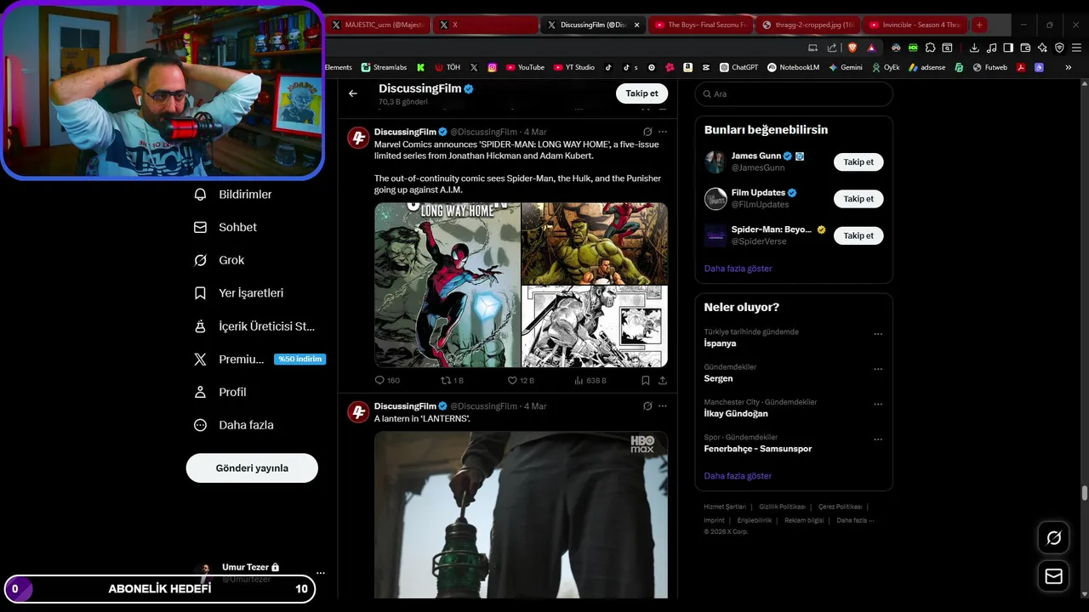Image resolution: width=1089 pixels, height=612 pixels.
Task: Open Premium in the sidebar
Action: coord(259,360)
